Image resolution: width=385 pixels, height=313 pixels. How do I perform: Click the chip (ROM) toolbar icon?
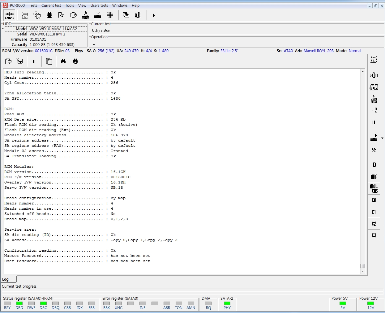(49, 15)
